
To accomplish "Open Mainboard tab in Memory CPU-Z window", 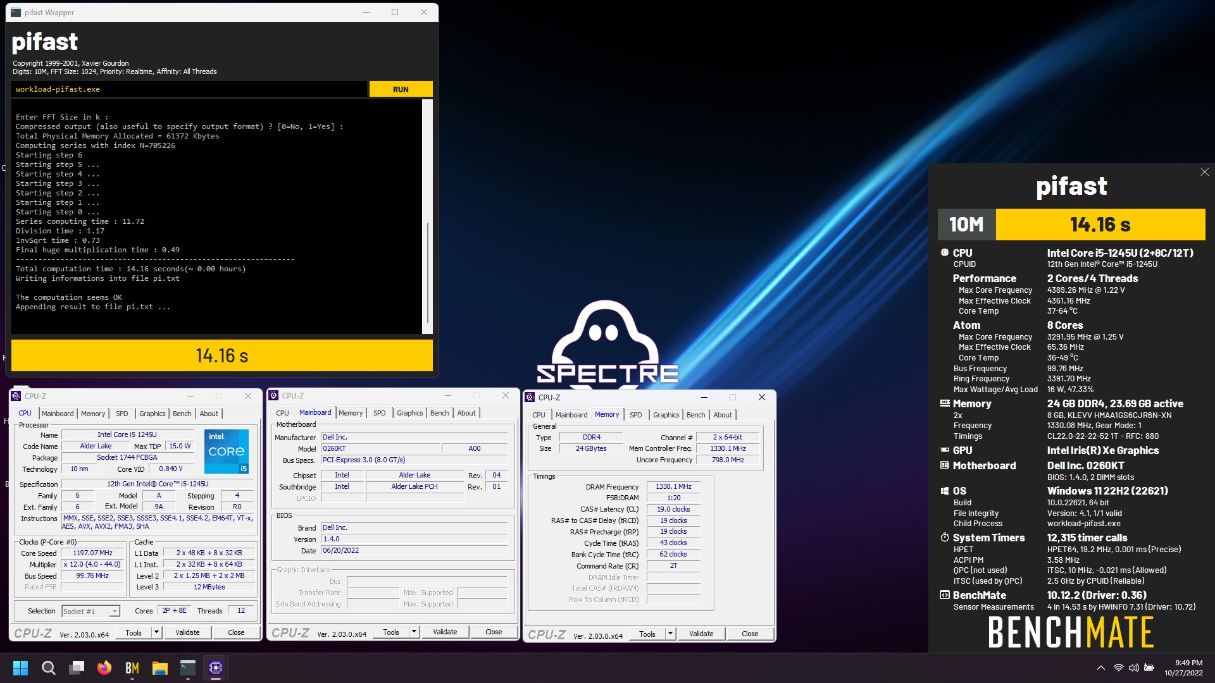I will (x=571, y=415).
